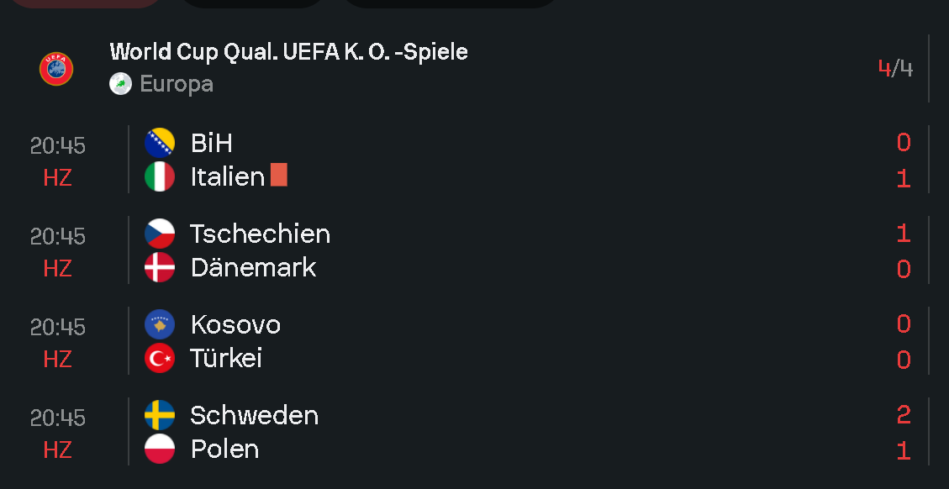
Task: Click the Denmark flag icon
Action: pyautogui.click(x=160, y=268)
